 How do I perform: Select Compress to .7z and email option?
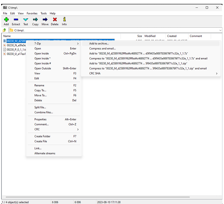[151, 59]
